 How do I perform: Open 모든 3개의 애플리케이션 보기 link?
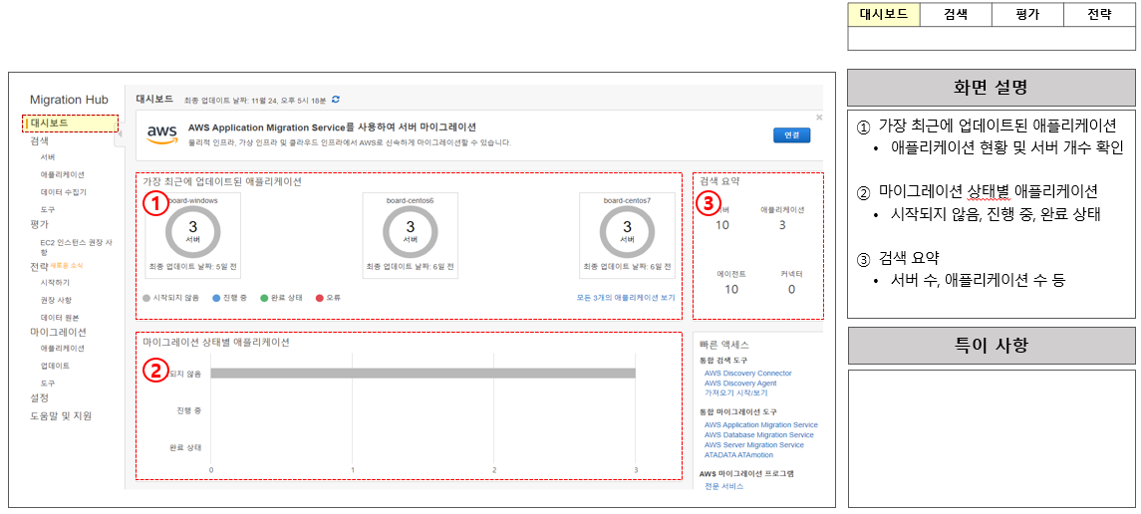625,298
